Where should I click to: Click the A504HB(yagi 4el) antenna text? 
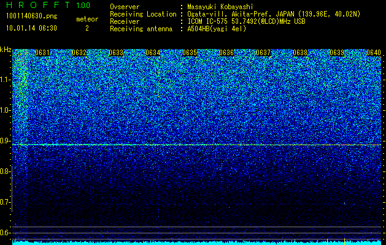217,29
